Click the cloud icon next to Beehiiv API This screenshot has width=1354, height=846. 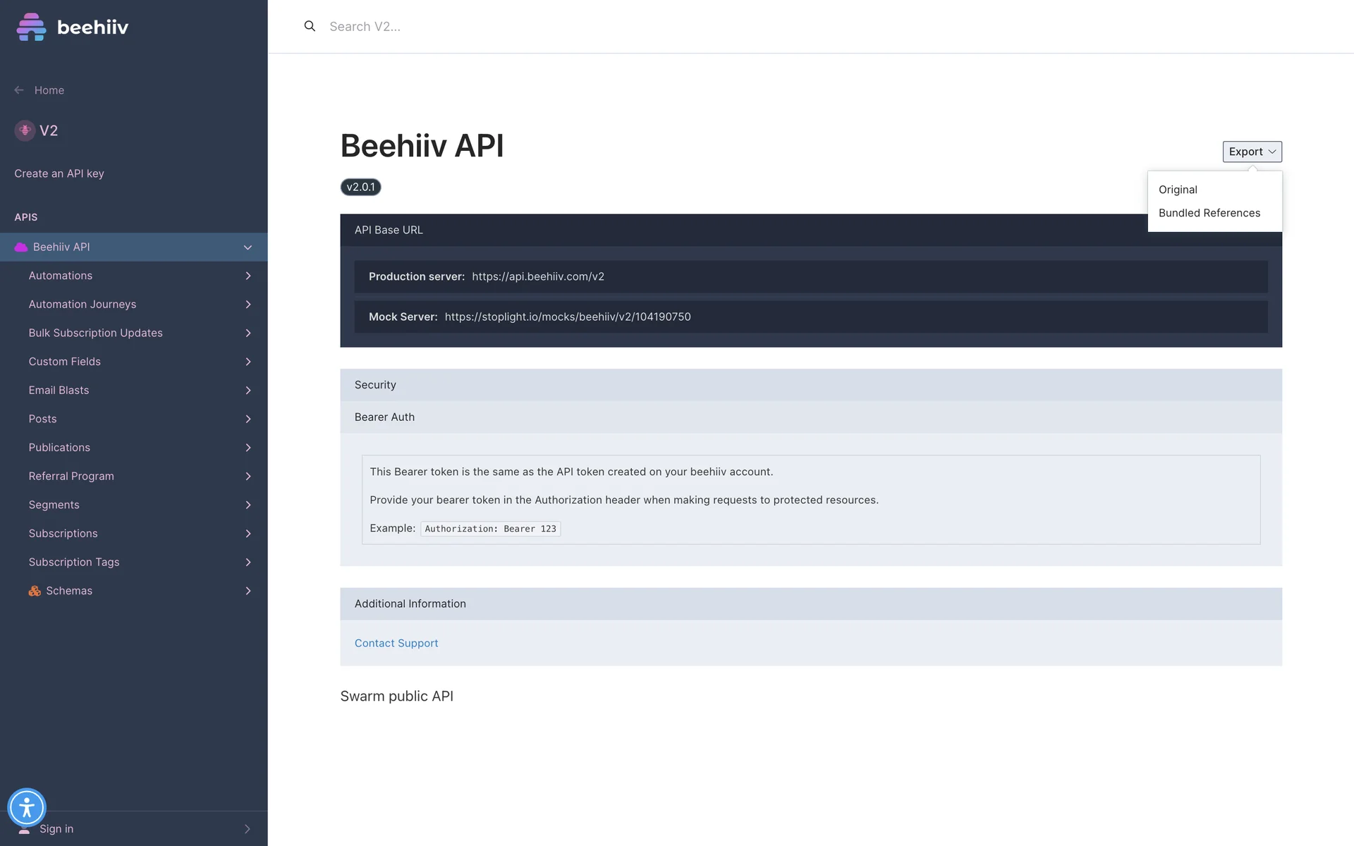click(21, 247)
